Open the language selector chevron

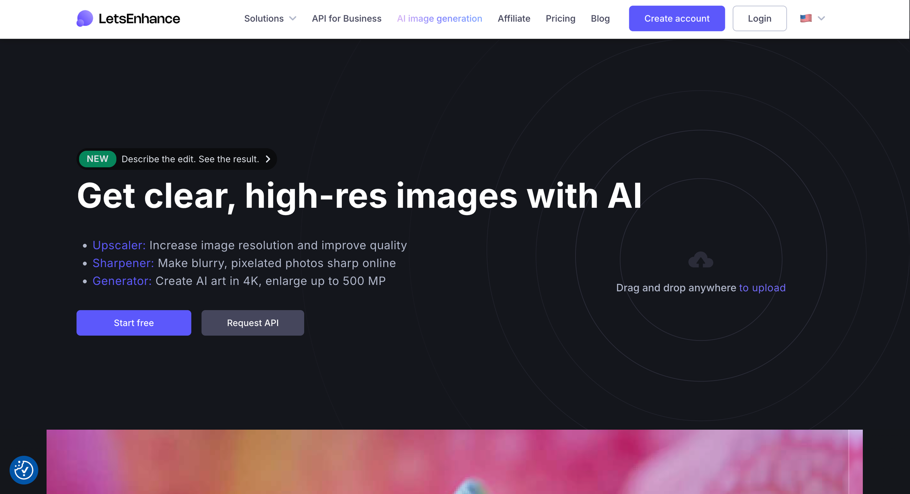coord(821,18)
